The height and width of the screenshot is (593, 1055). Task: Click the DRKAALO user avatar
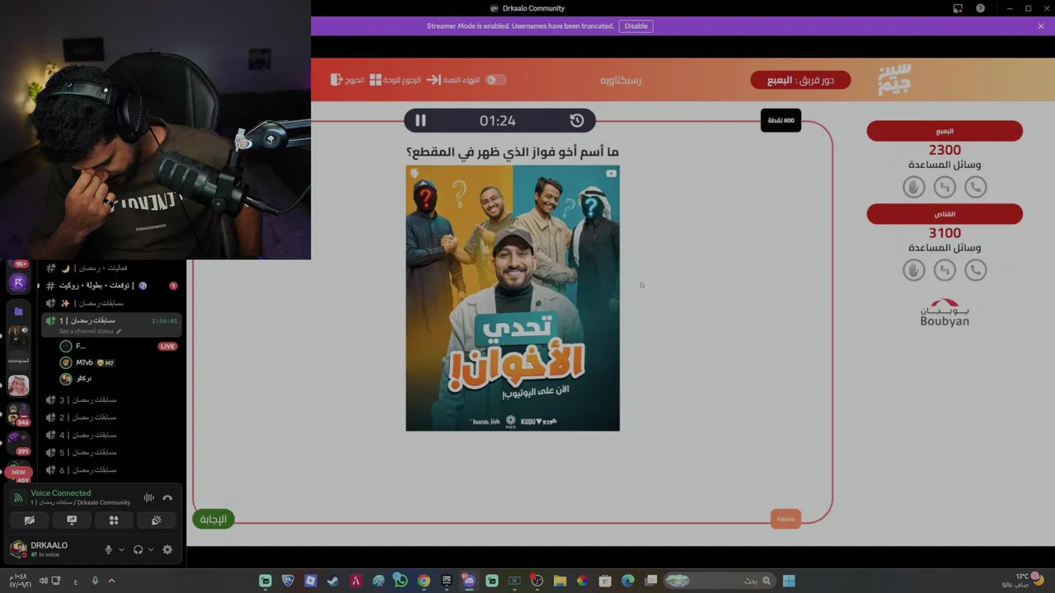[18, 549]
